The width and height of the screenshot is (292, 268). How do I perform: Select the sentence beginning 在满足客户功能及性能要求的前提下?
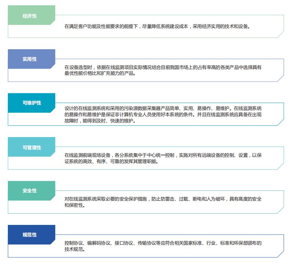[157, 27]
